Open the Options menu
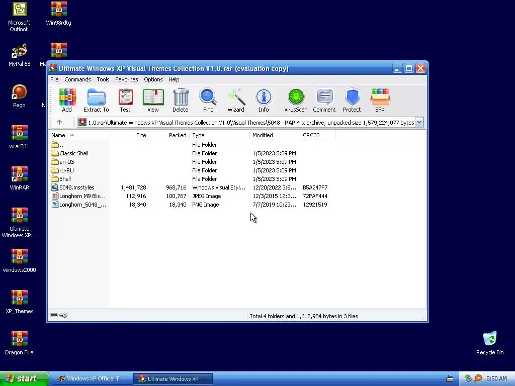Viewport: 515px width, 386px height. click(x=153, y=79)
